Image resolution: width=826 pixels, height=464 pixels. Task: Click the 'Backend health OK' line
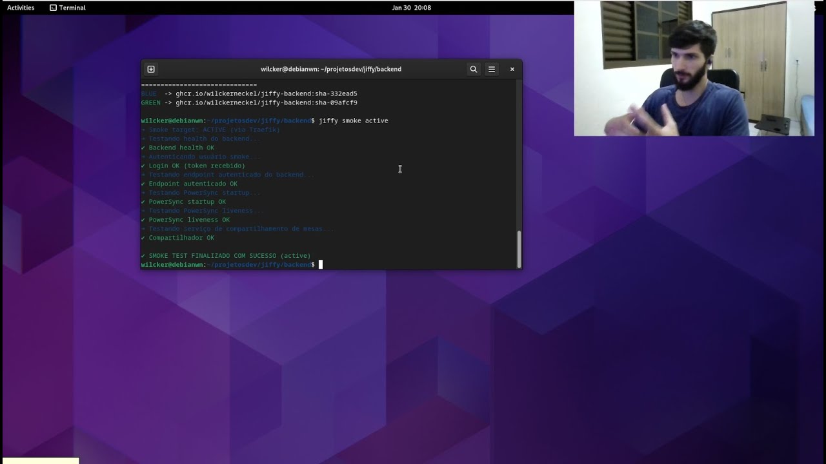click(177, 148)
